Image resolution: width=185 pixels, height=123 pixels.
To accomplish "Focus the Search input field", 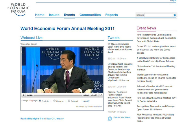I will pyautogui.click(x=159, y=15).
